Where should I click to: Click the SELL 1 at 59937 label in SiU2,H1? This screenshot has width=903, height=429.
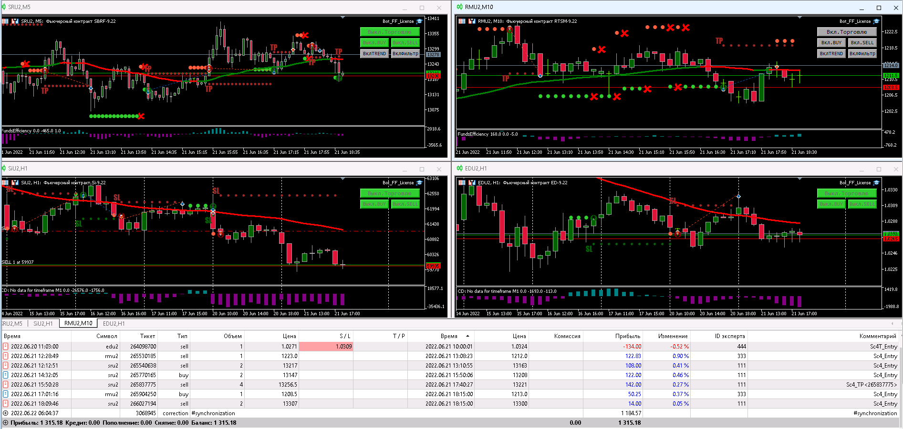pos(18,262)
